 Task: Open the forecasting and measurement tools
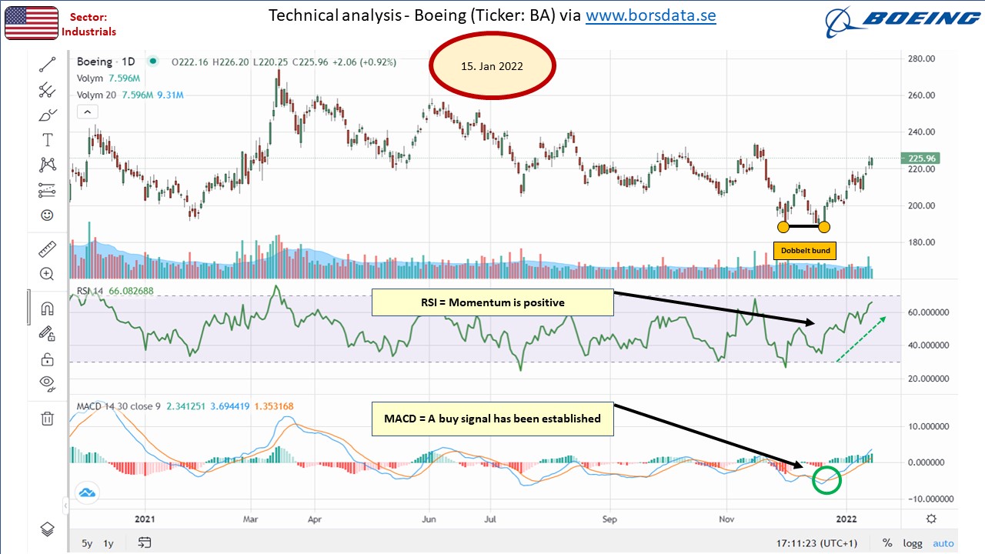pyautogui.click(x=47, y=189)
